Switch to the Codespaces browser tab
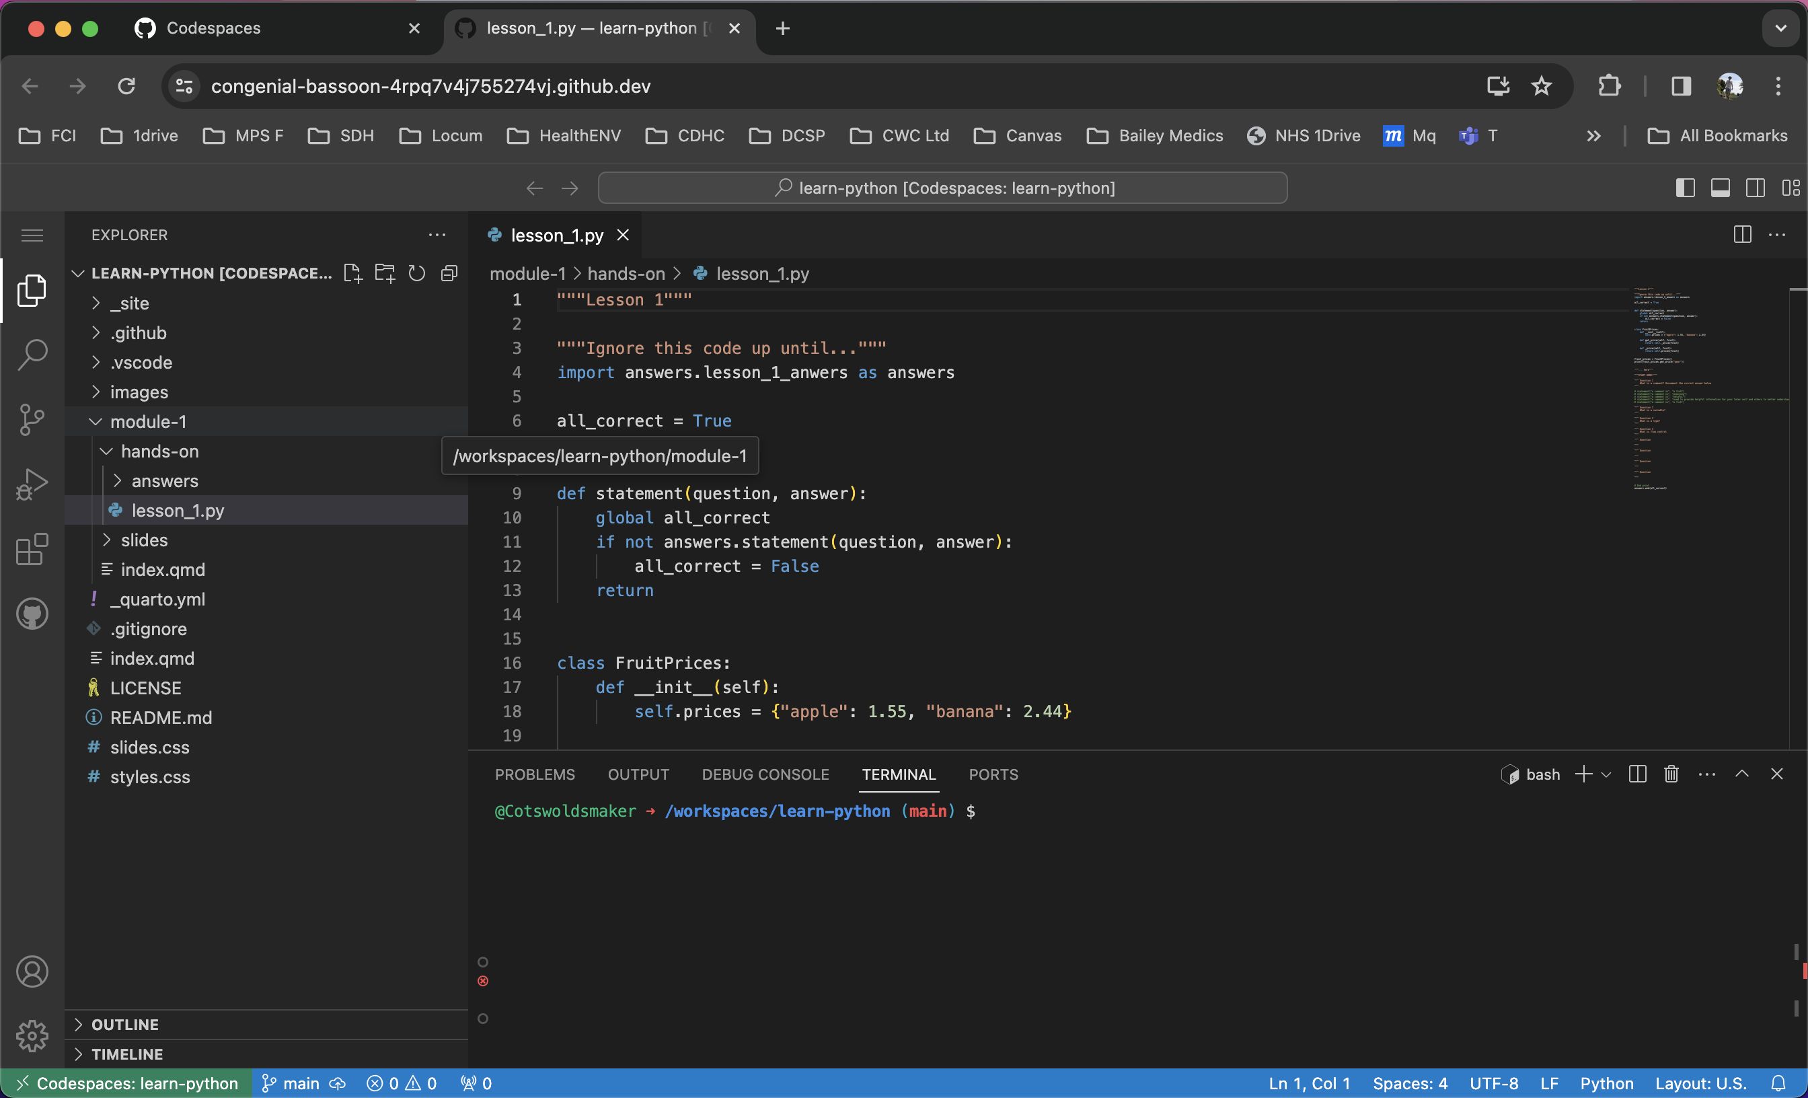Screen dimensions: 1808x1098 (213, 28)
